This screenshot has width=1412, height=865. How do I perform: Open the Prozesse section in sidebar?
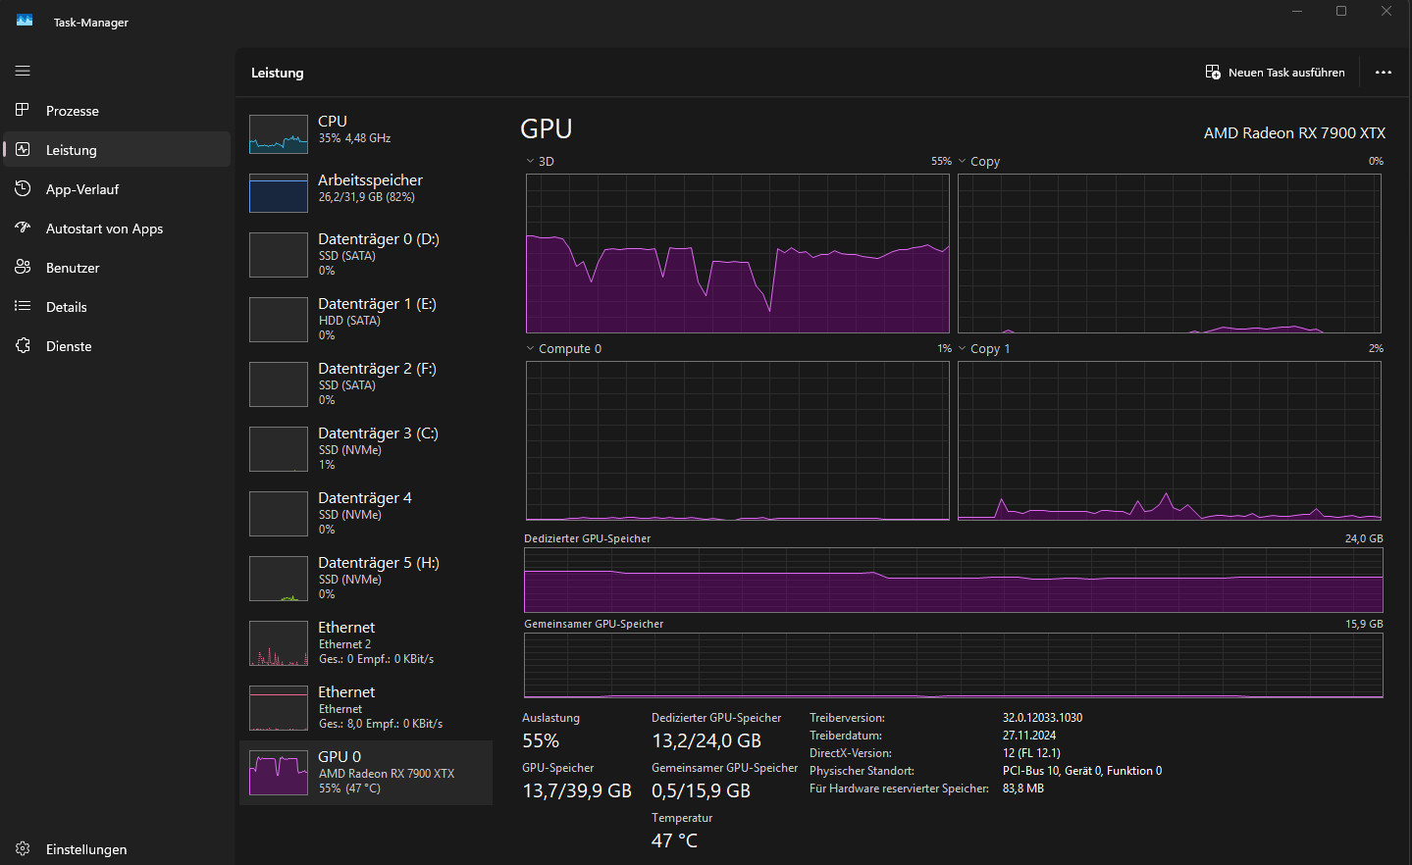(x=74, y=110)
